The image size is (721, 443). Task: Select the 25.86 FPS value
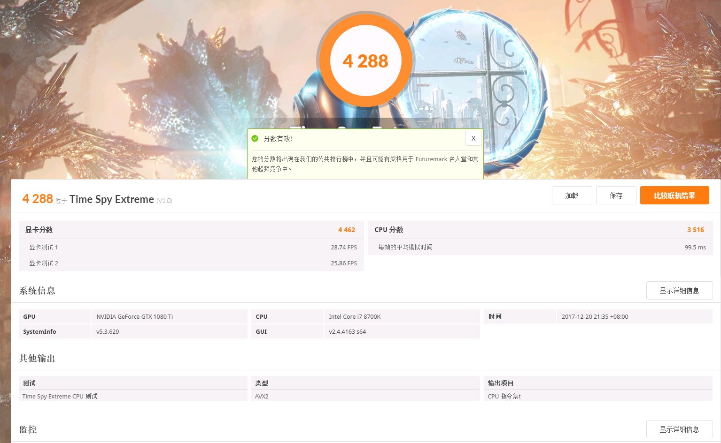tap(344, 263)
